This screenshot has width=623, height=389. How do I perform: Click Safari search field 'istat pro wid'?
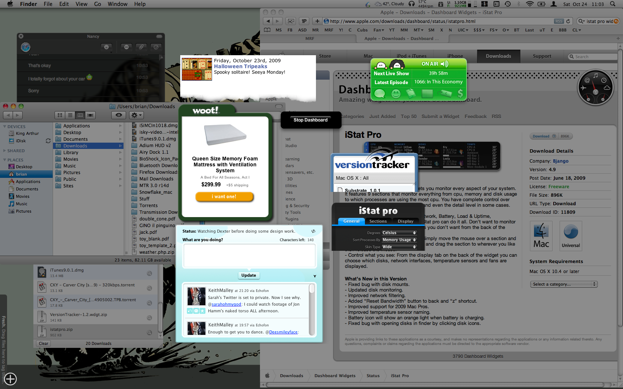pyautogui.click(x=597, y=21)
